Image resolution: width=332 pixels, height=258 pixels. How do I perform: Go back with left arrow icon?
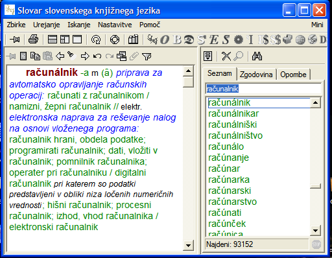60,56
